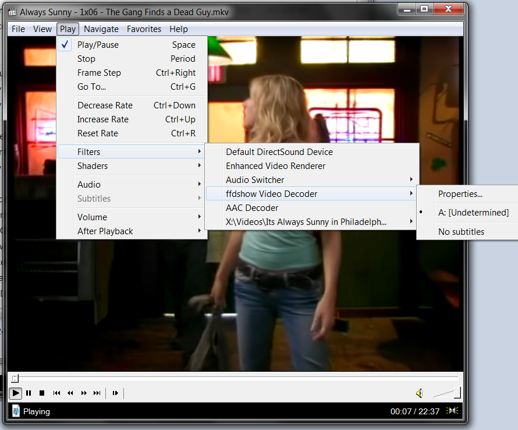Pause the video with the pause icon

pyautogui.click(x=29, y=393)
